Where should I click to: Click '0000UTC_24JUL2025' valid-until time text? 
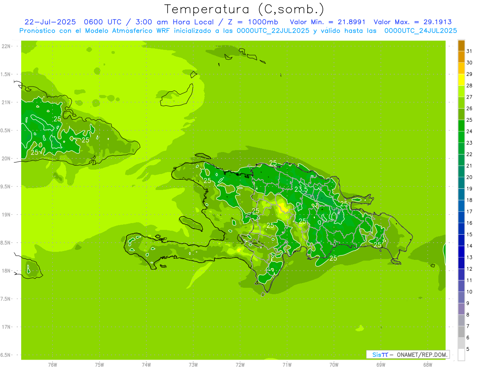point(421,31)
